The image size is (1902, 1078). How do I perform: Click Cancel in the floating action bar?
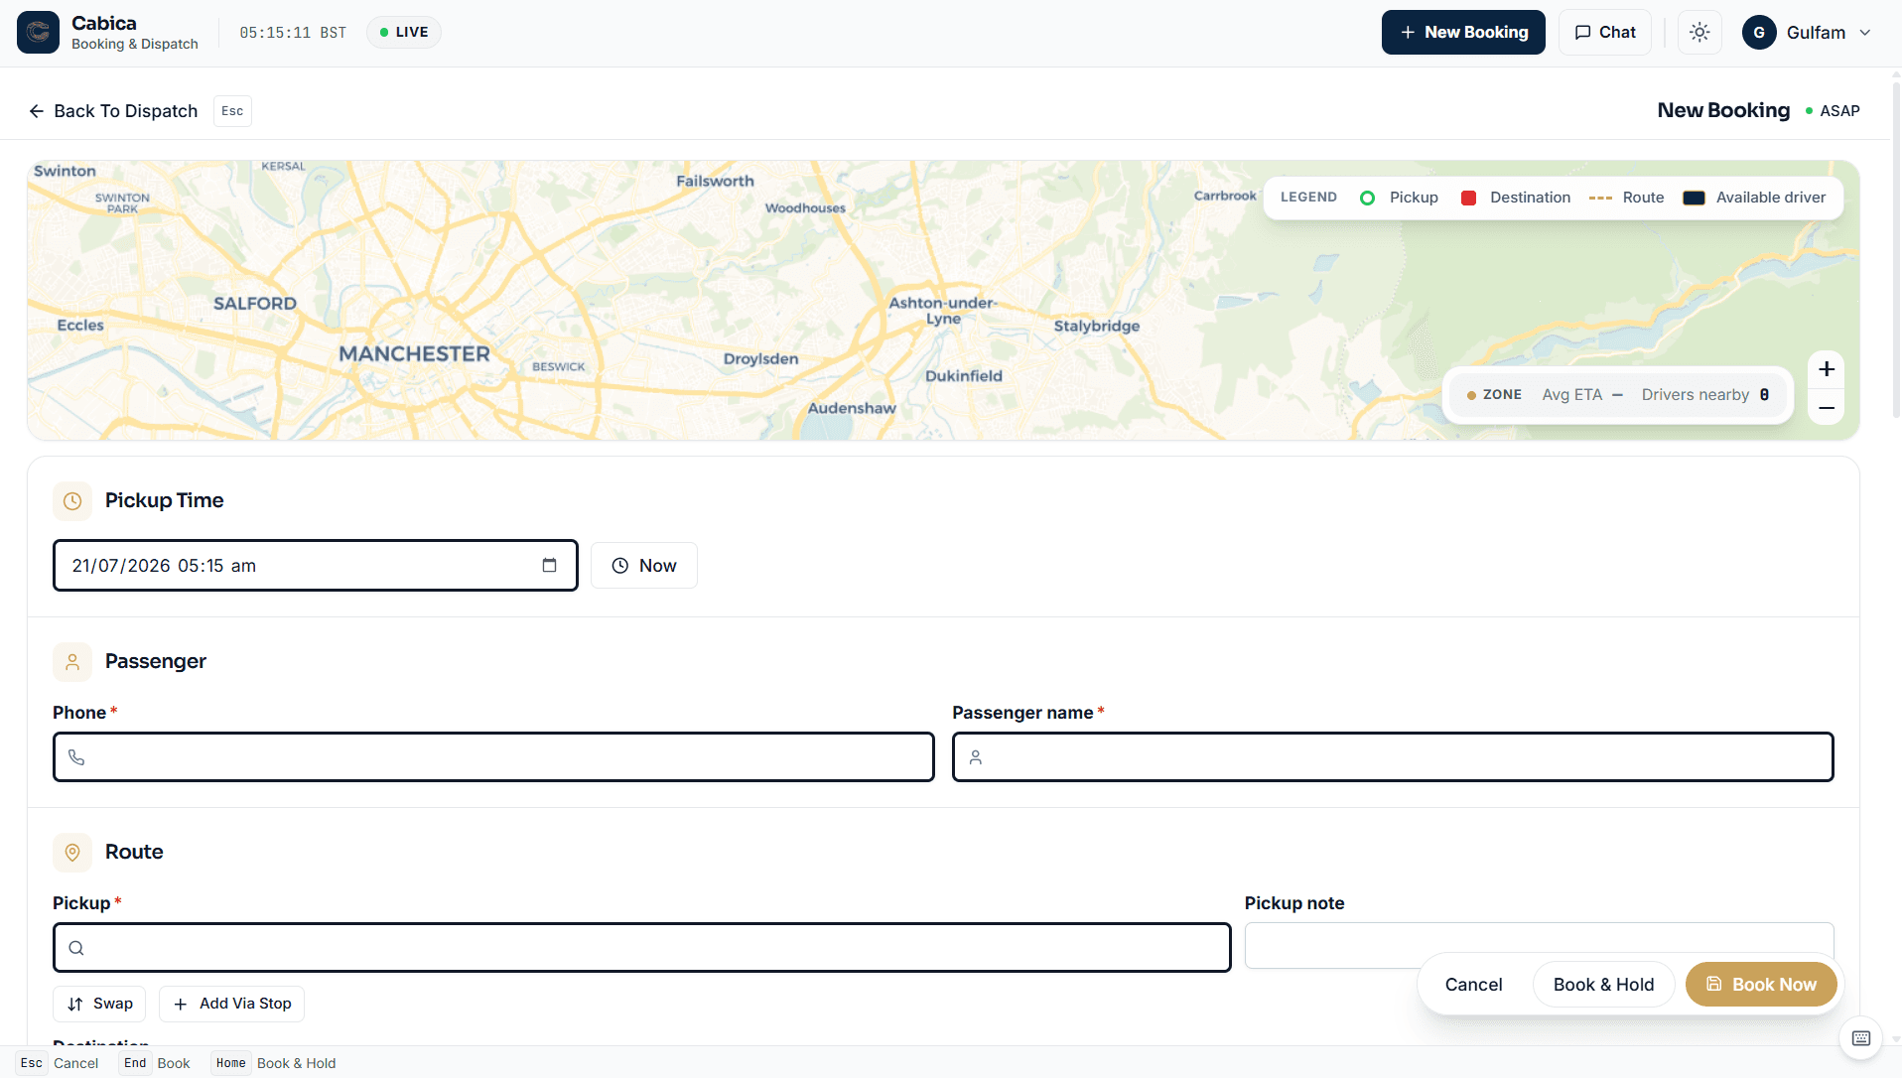pos(1473,985)
